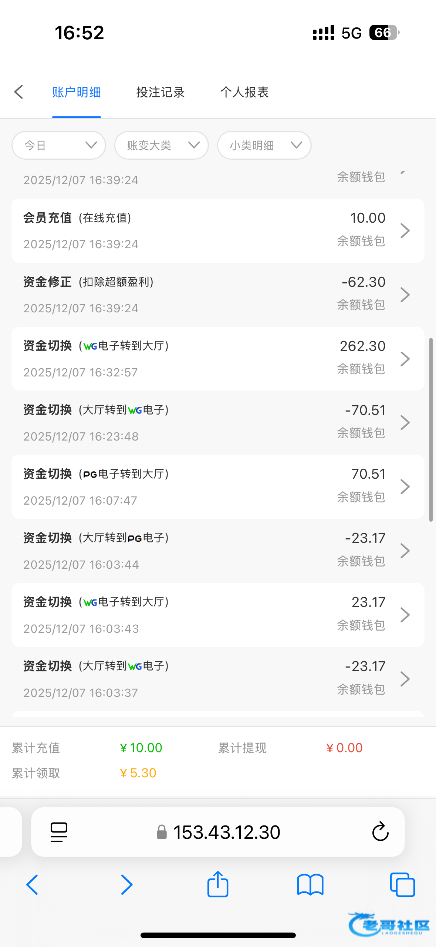
Task: Tap the back arrow beside 账户明细
Action: click(x=18, y=92)
